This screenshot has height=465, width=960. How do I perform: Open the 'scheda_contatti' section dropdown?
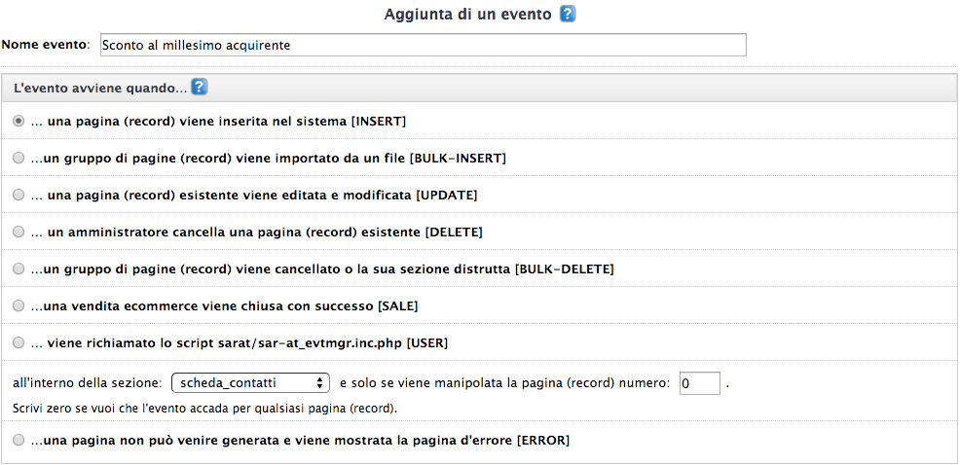(x=251, y=383)
